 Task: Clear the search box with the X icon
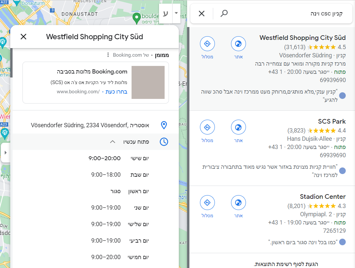coord(202,14)
